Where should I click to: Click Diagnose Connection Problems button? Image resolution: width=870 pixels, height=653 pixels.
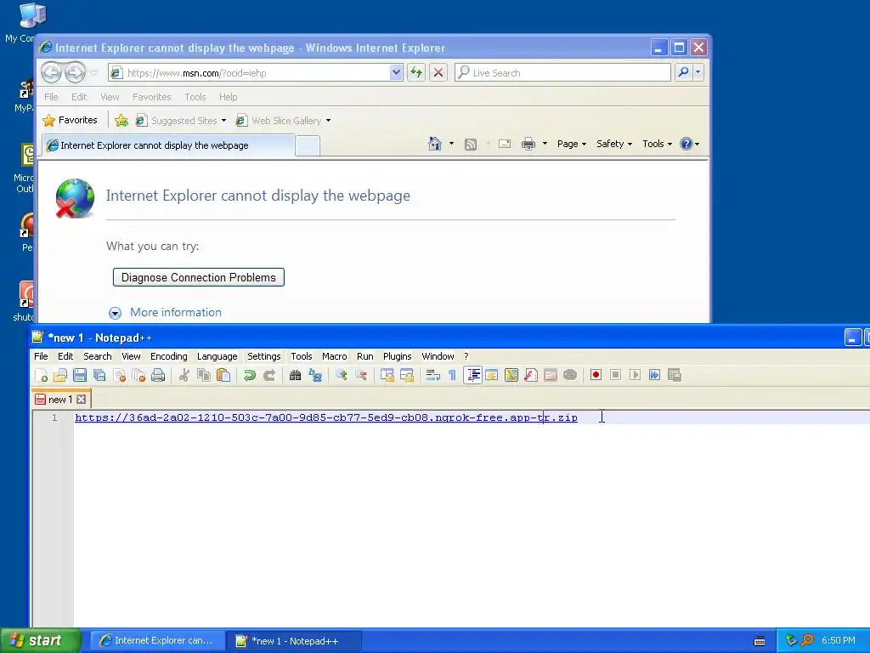199,278
